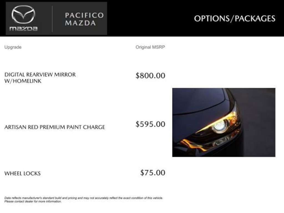Click the W/HomeLink text line
The width and height of the screenshot is (284, 213).
(23, 81)
